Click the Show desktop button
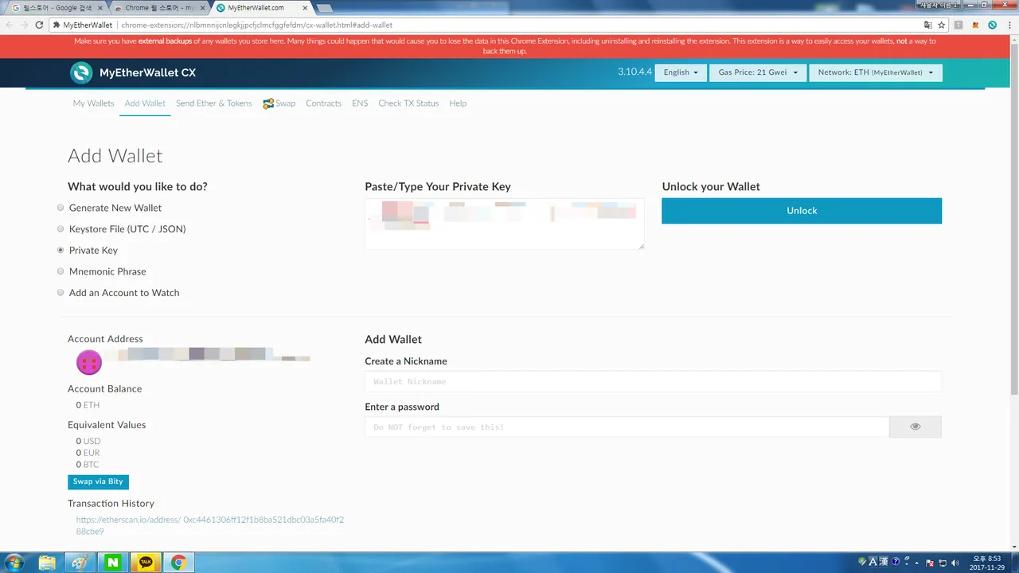 [x=1015, y=563]
